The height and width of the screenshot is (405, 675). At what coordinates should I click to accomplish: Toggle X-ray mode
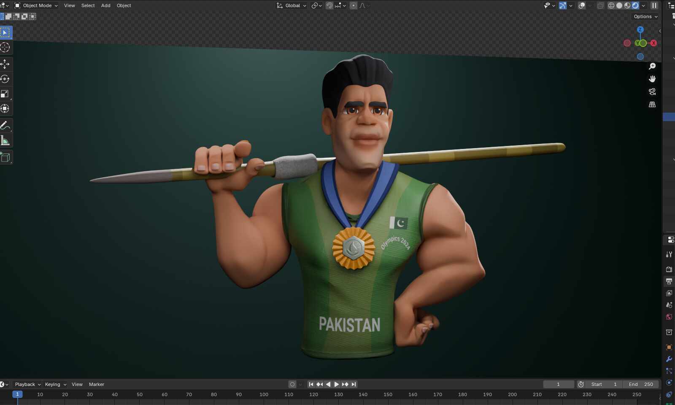[600, 5]
